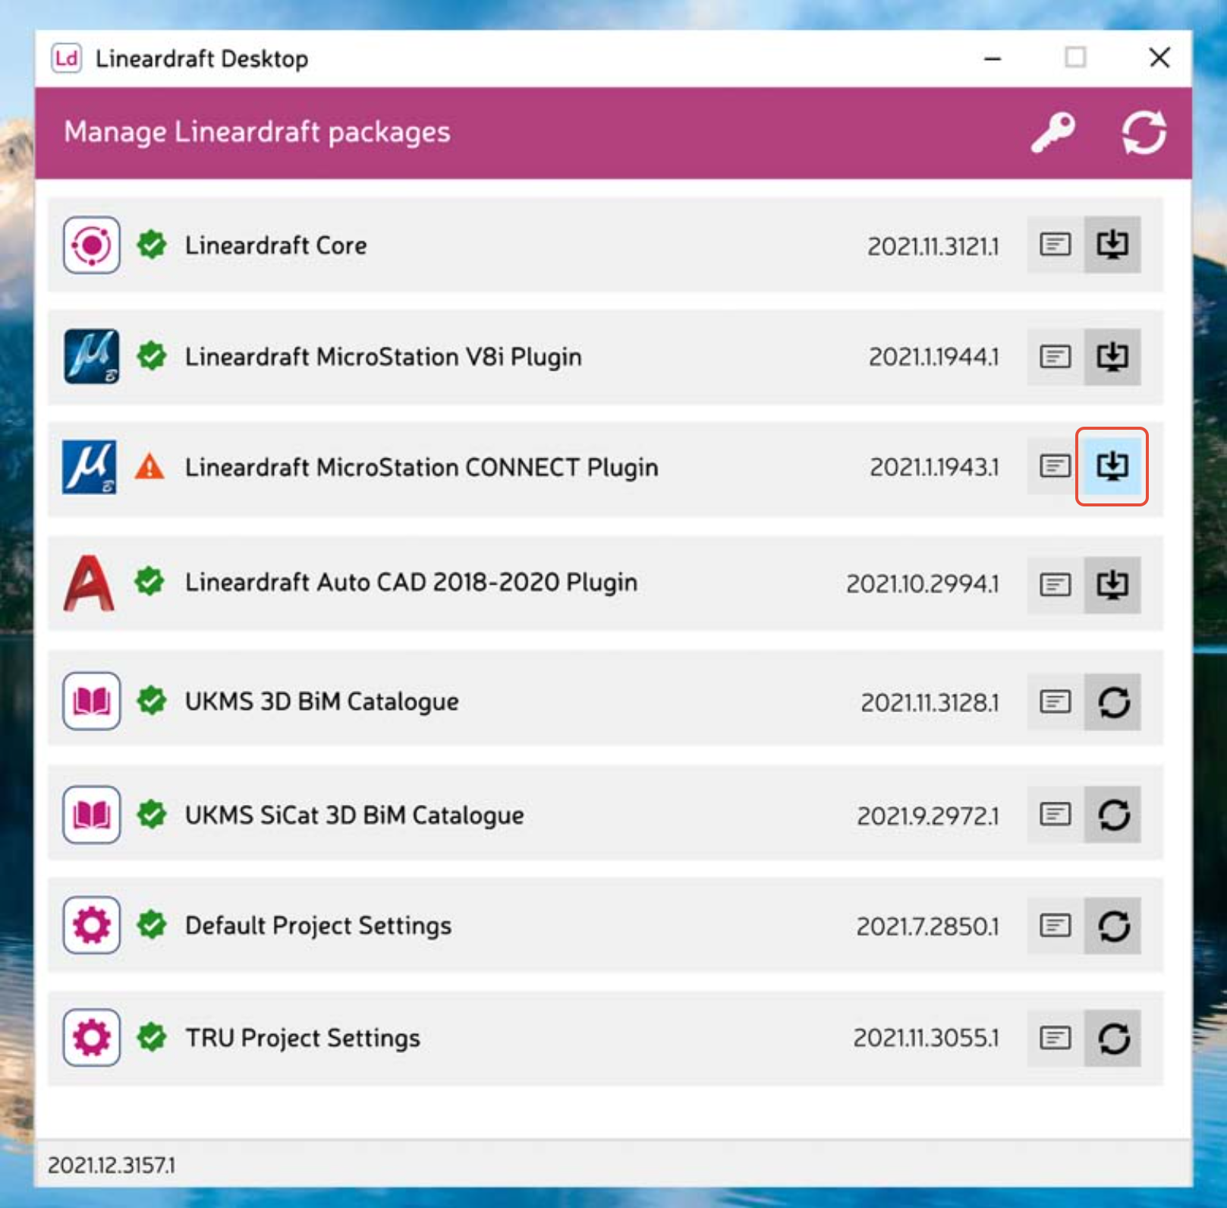
Task: Open release notes for Default Project Settings
Action: (1056, 926)
